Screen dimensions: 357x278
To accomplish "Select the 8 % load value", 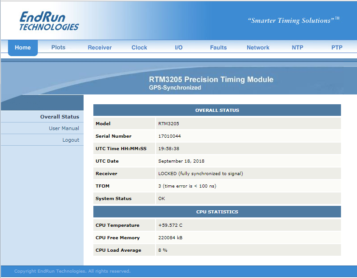I will (163, 250).
